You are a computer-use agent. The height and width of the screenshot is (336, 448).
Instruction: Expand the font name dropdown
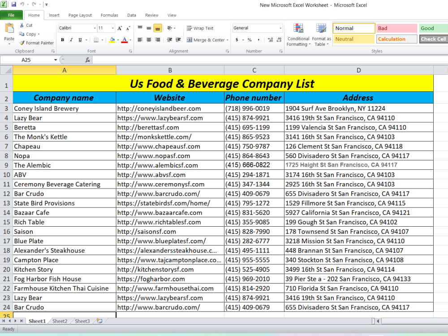coord(95,28)
